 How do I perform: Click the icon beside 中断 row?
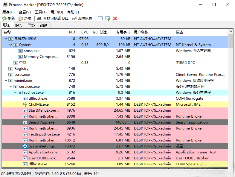(x=16, y=63)
